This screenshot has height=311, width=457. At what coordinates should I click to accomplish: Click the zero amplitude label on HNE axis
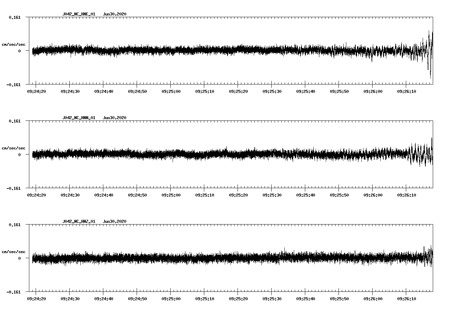pyautogui.click(x=19, y=51)
